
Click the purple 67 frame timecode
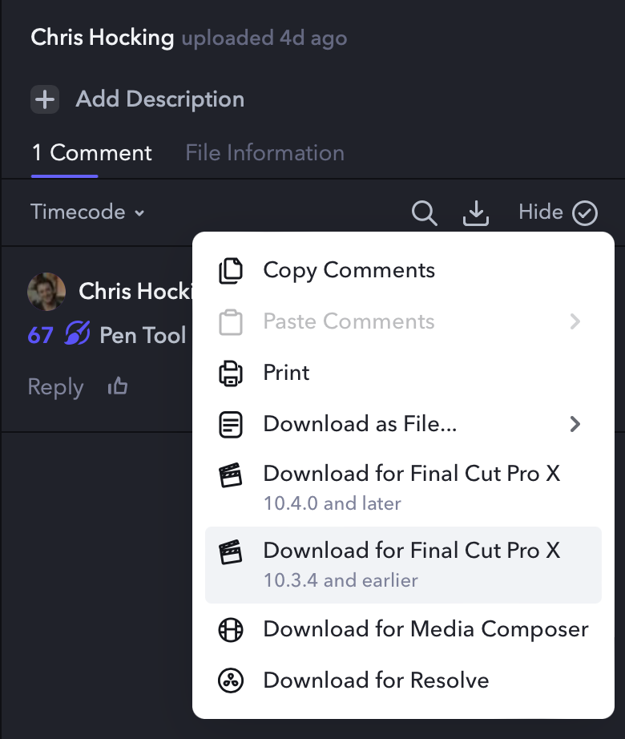(x=40, y=334)
